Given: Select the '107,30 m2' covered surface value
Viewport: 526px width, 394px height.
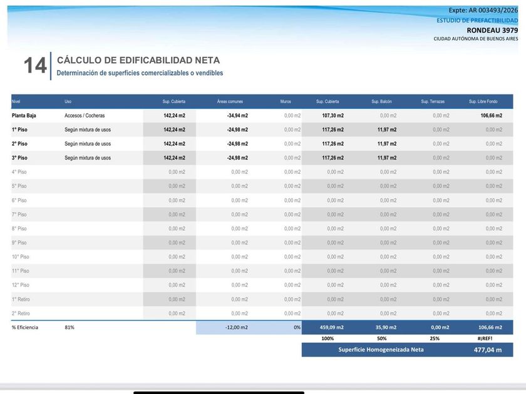Looking at the screenshot, I should coord(333,116).
